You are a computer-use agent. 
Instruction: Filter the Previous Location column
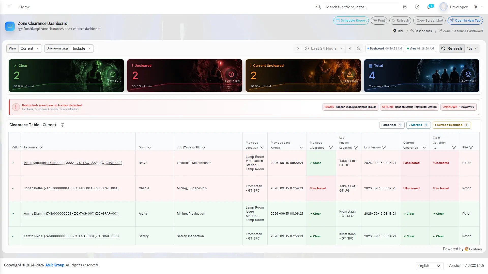[x=262, y=148]
